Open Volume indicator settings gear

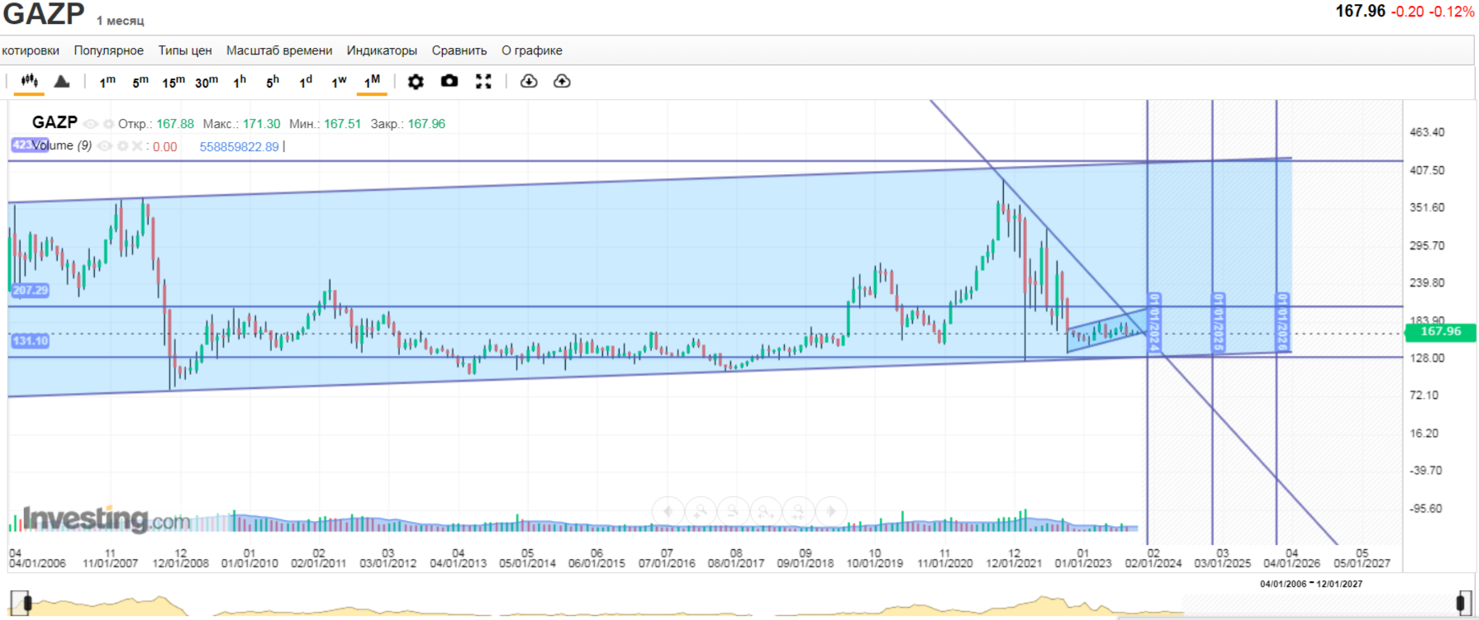pyautogui.click(x=123, y=146)
